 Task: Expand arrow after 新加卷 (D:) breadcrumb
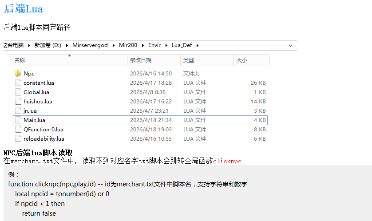(67, 45)
